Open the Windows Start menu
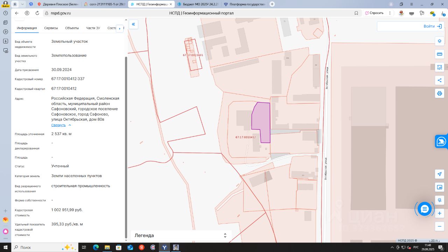 tap(6, 247)
